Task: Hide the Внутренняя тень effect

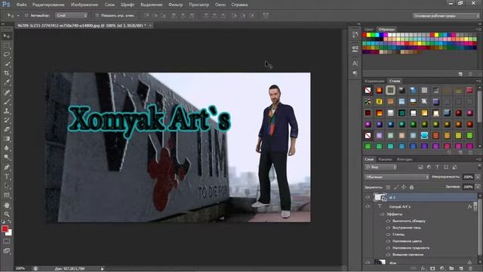Action: 388,227
